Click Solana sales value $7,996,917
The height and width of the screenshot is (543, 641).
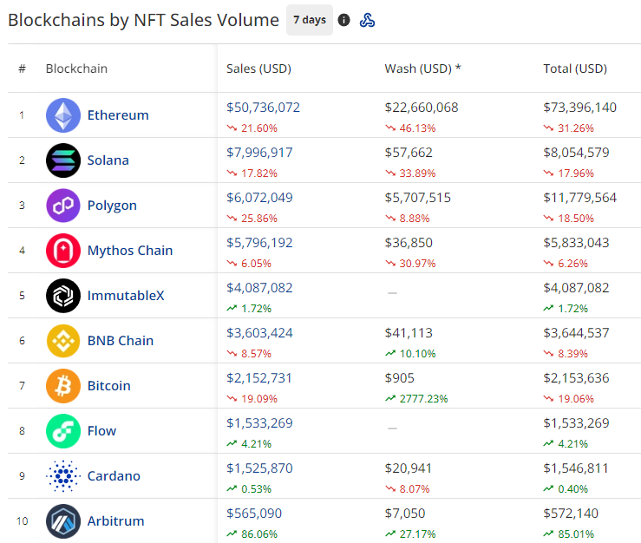point(259,152)
